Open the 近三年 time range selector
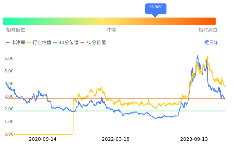Screen dimensions: 234x151 [x=211, y=43]
